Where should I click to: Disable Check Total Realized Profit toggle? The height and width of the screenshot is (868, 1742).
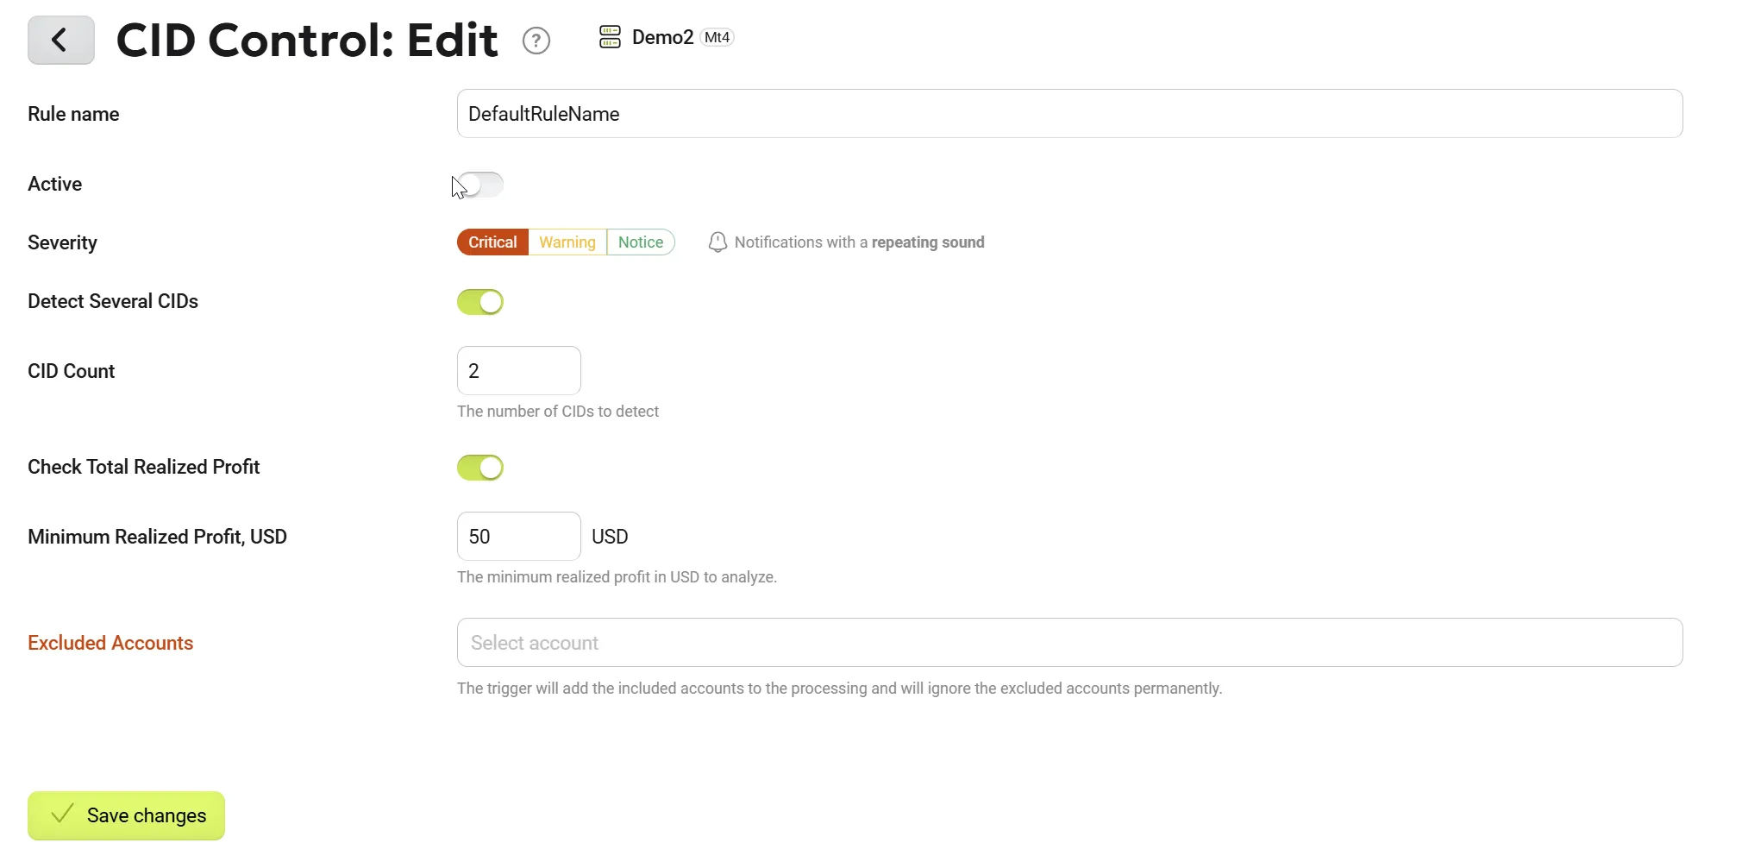pos(480,468)
